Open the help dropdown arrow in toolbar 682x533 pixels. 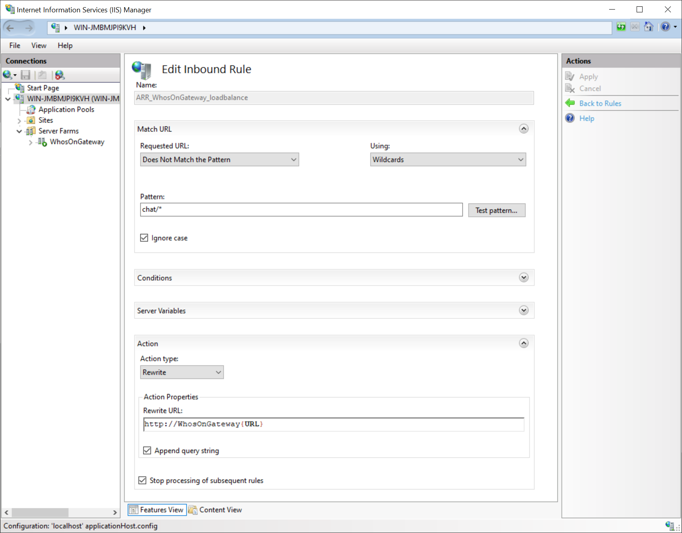tap(675, 27)
